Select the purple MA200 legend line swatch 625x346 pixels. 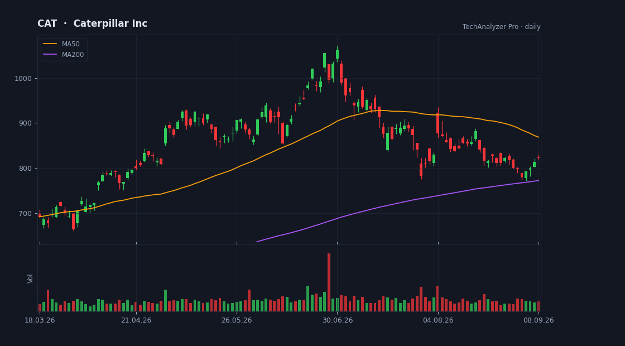pos(50,55)
